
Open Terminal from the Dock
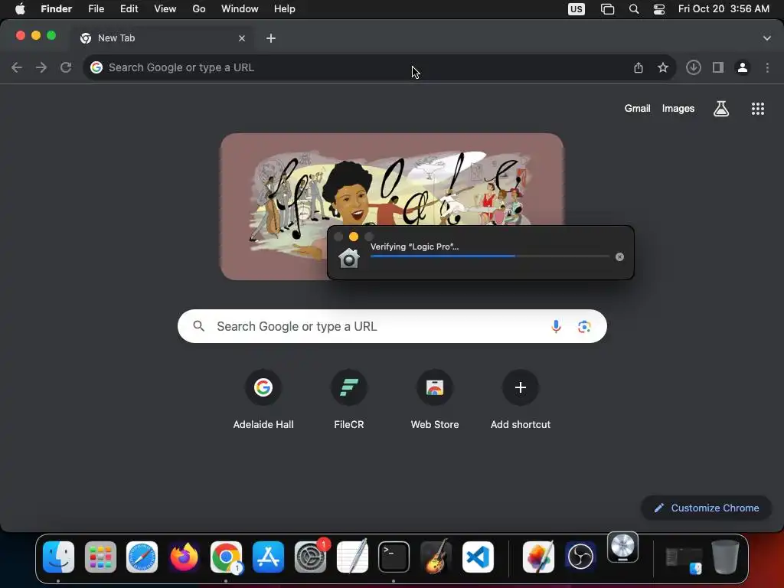tap(394, 557)
